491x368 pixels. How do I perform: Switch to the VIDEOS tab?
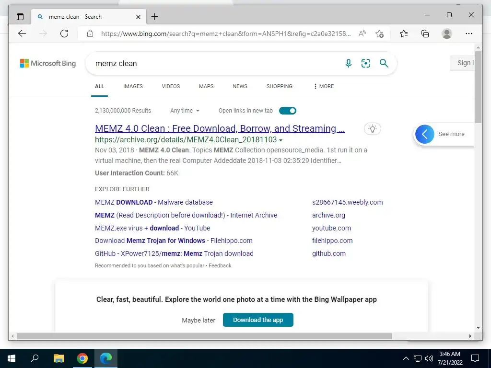pos(171,86)
